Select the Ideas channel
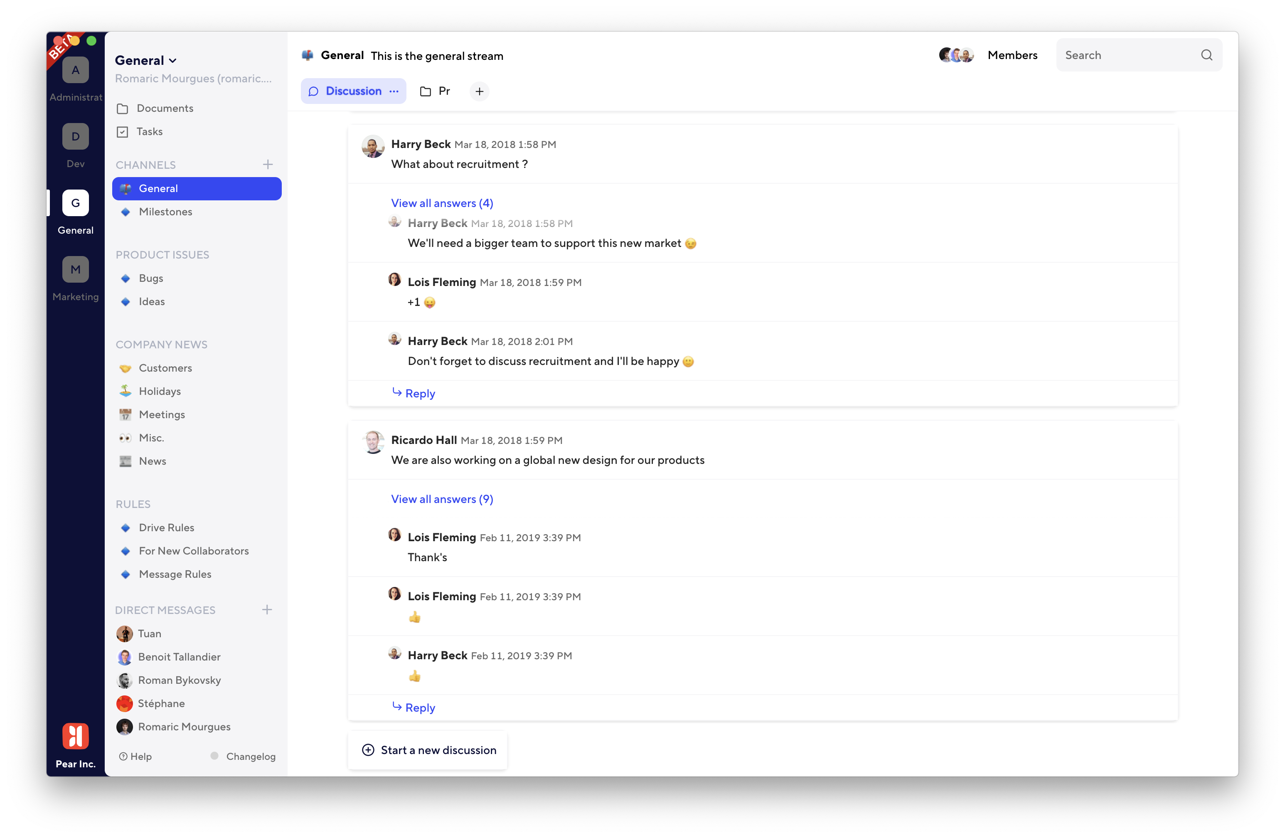The width and height of the screenshot is (1285, 838). click(151, 301)
